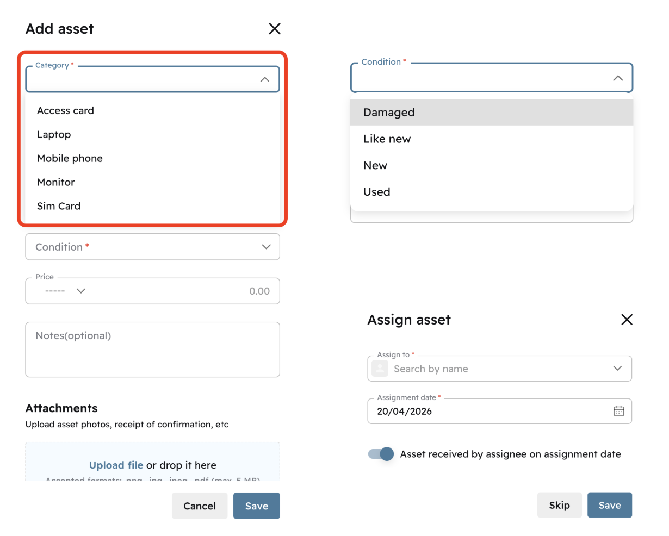Expand the Assign to dropdown

[x=617, y=369]
